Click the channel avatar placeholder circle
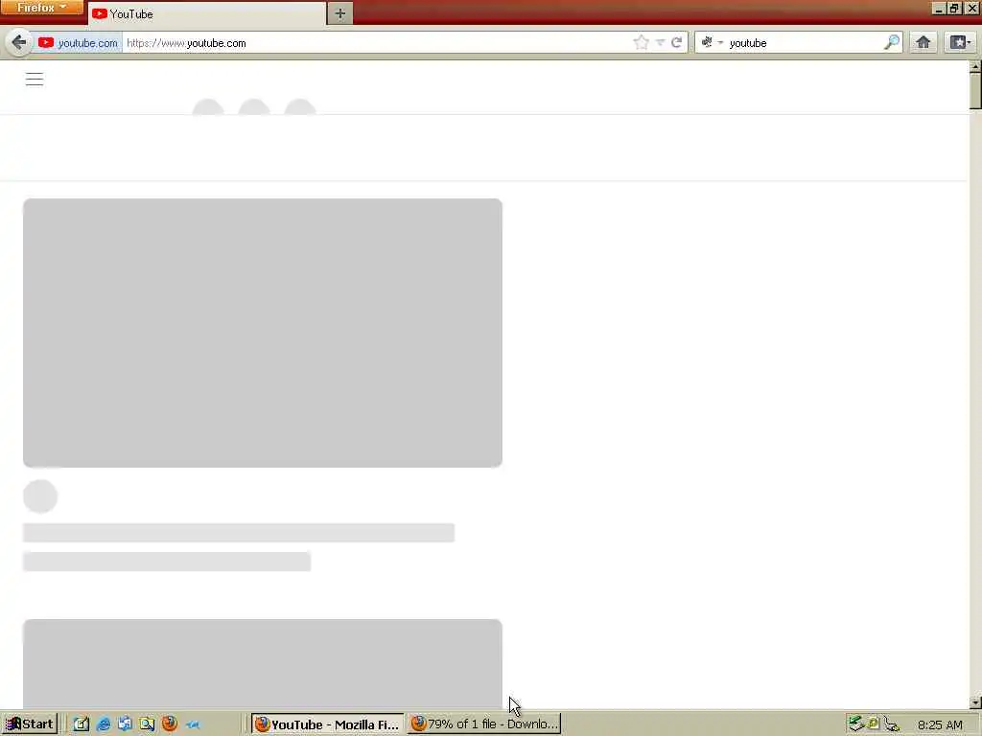 [x=40, y=496]
